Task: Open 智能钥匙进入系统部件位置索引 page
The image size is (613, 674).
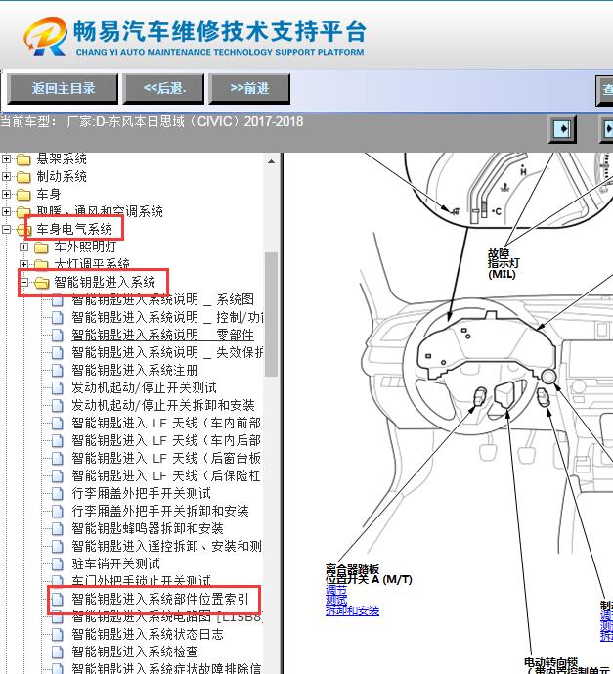Action: [x=159, y=600]
